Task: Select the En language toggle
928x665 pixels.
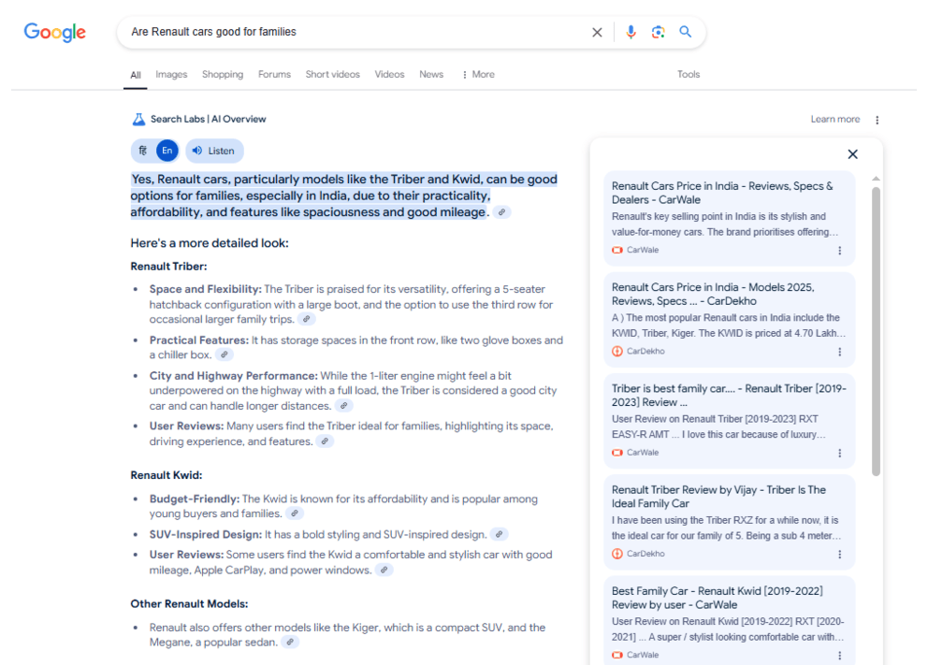Action: (167, 151)
